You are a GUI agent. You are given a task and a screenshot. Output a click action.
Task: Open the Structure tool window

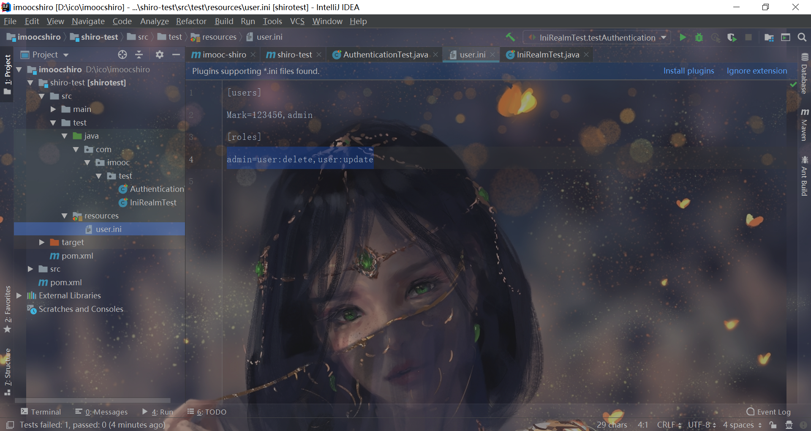click(x=7, y=371)
